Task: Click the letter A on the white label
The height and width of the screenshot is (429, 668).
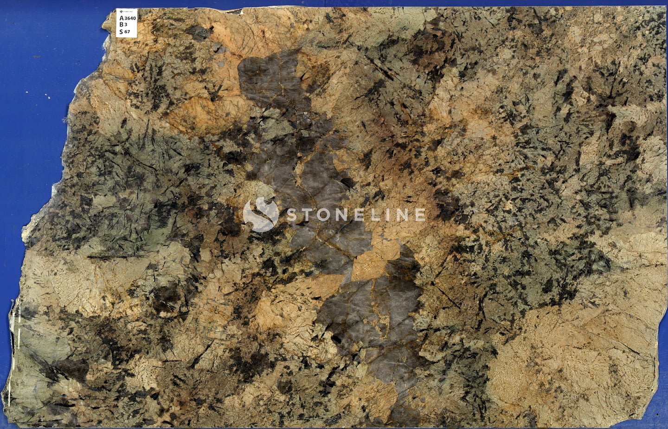Action: pos(122,18)
